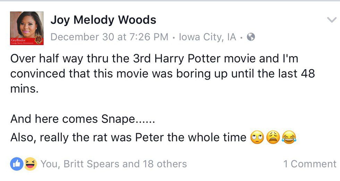340x181 pixels.
Task: Click the blue thumbs-up Like reaction icon
Action: point(17,164)
